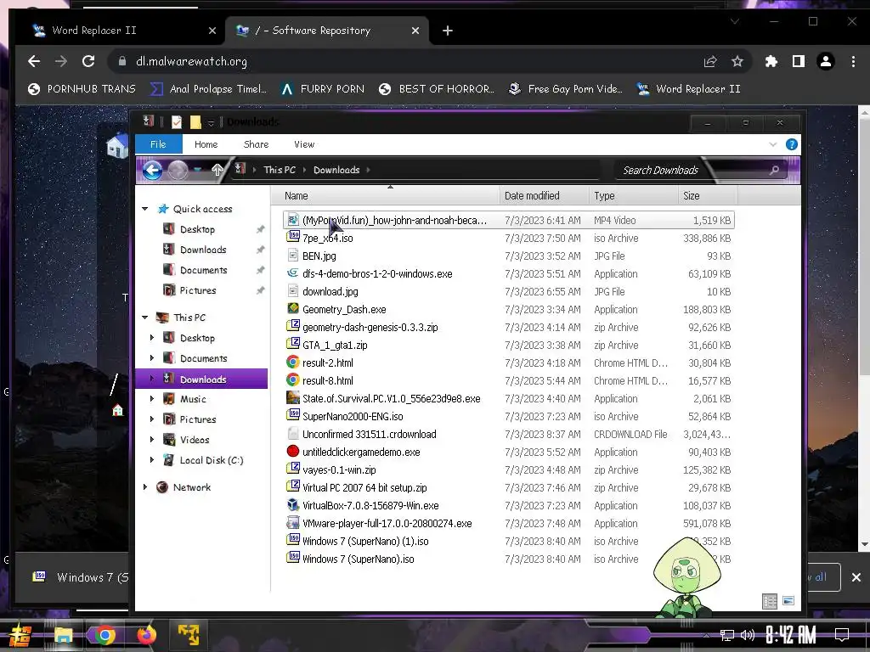The height and width of the screenshot is (652, 870).
Task: Open a new Chrome tab
Action: pyautogui.click(x=447, y=31)
